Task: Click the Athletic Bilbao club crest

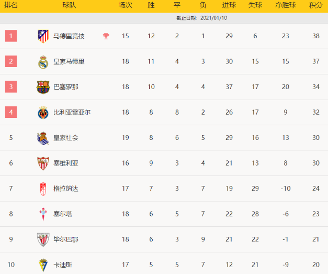Action: pos(43,239)
